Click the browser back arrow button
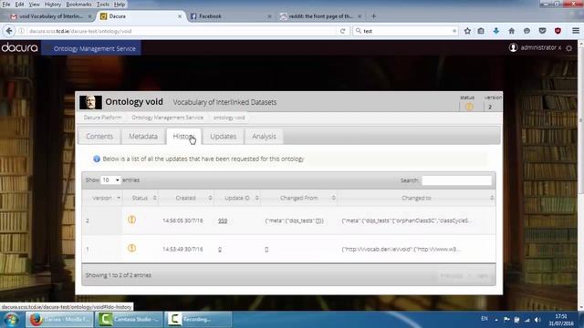Viewport: 584px width, 328px height. click(9, 31)
